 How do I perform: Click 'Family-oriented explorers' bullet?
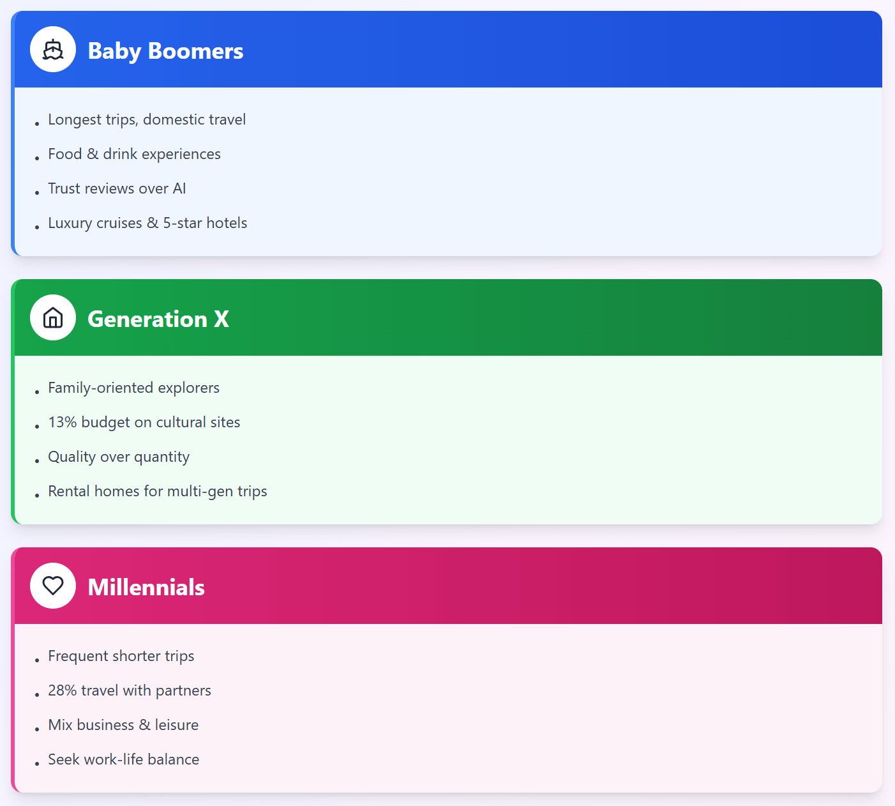[x=133, y=388]
